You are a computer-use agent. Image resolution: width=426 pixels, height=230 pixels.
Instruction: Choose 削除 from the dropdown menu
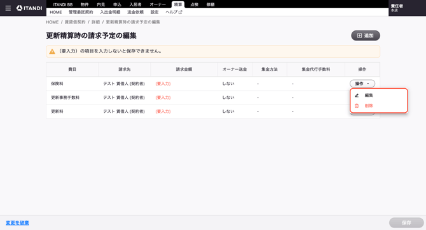coord(379,106)
